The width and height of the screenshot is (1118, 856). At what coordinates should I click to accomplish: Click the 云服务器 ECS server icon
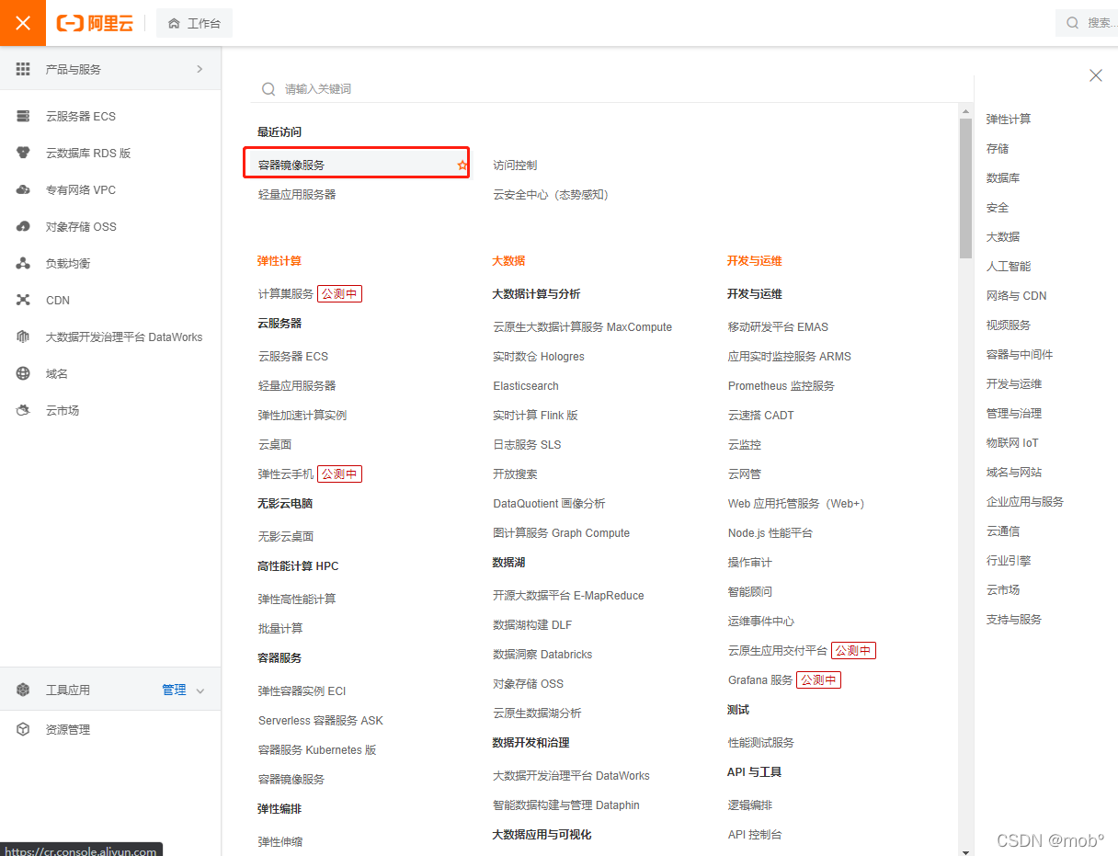coord(23,116)
